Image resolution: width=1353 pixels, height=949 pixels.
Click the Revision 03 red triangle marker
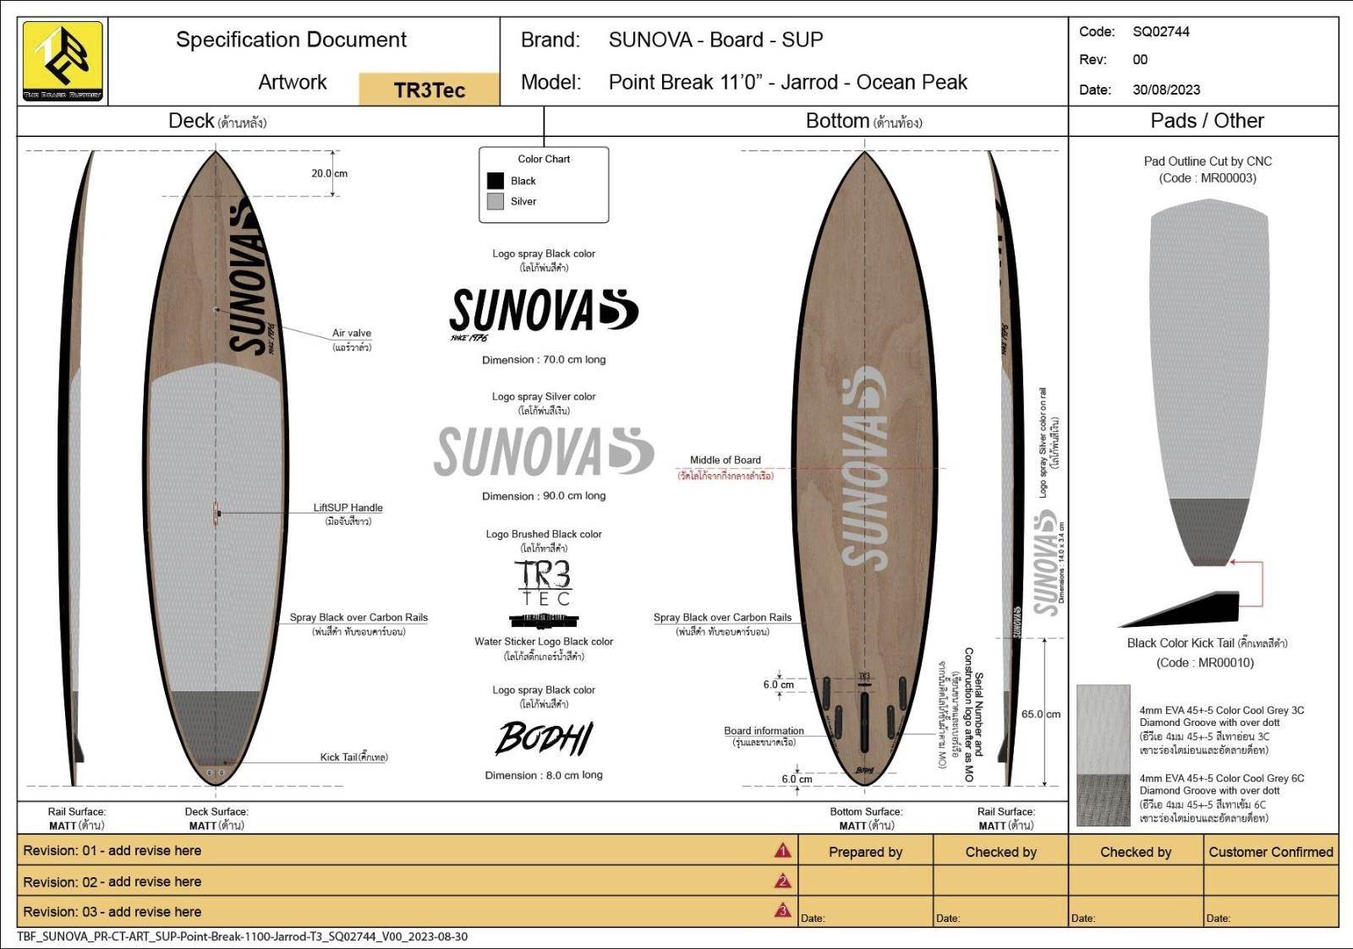click(x=782, y=911)
